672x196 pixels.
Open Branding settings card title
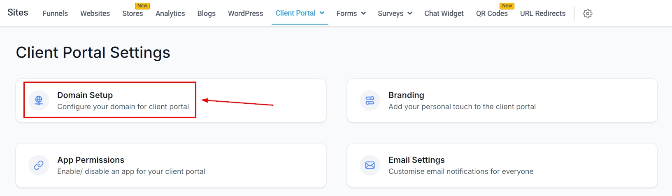tap(406, 95)
